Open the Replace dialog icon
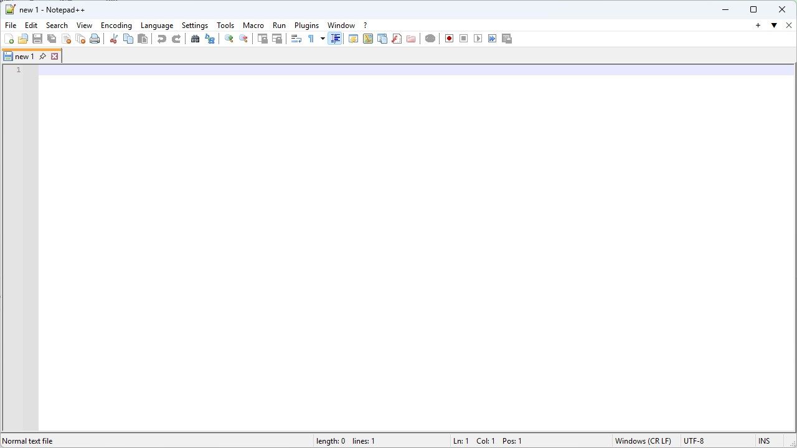This screenshot has width=797, height=448. pos(210,39)
